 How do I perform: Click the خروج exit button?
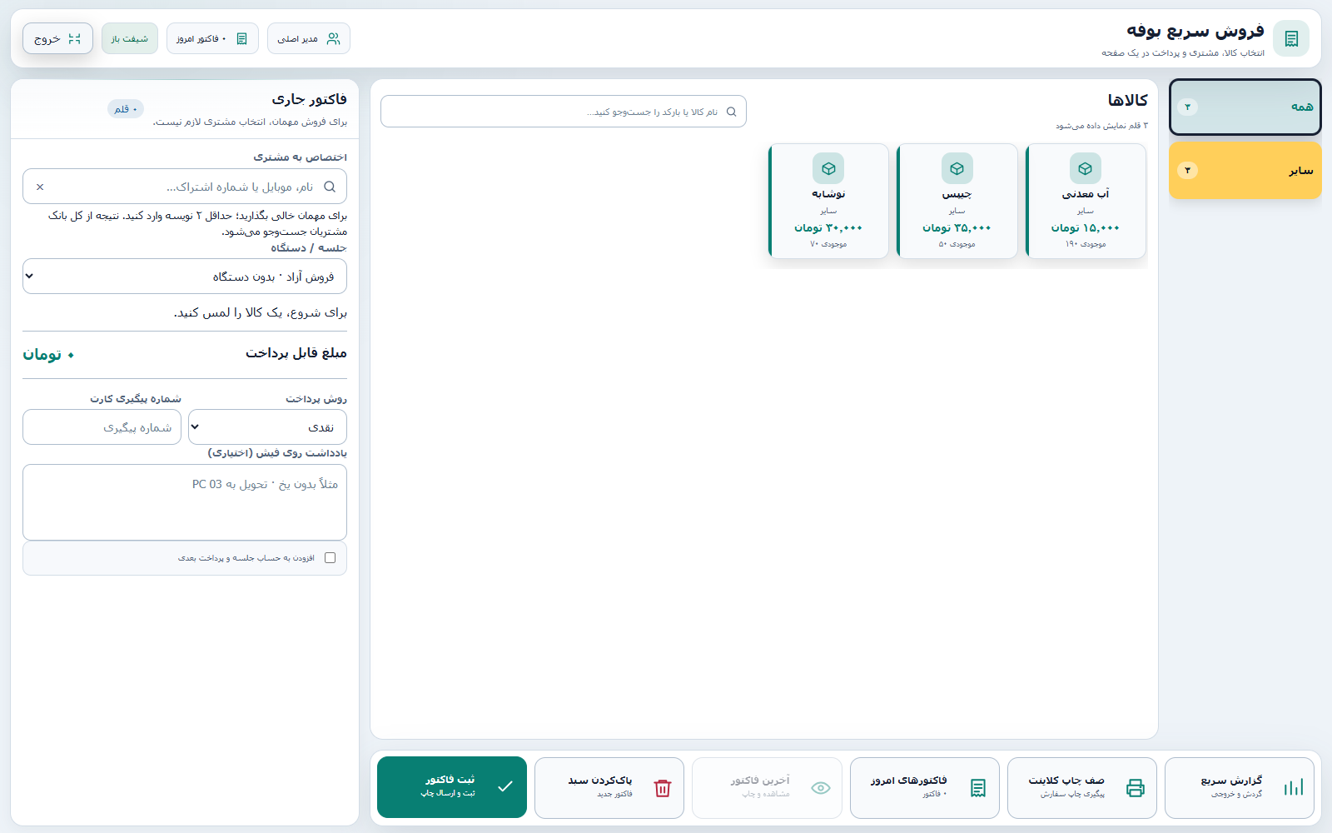[x=57, y=38]
